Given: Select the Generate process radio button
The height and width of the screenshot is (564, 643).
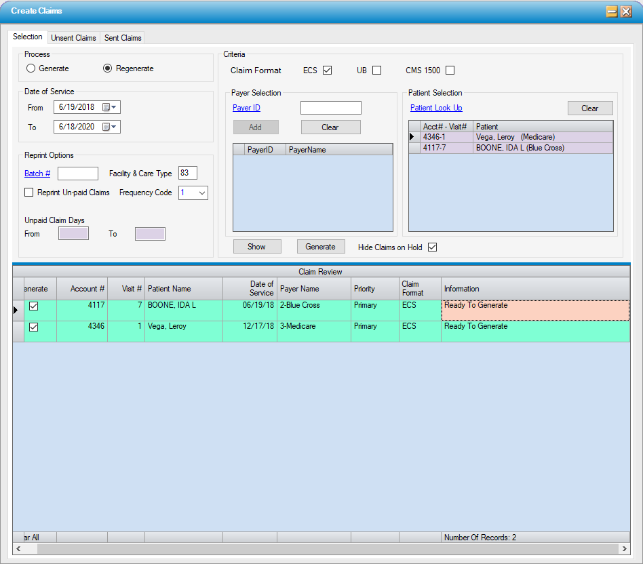Looking at the screenshot, I should click(31, 68).
